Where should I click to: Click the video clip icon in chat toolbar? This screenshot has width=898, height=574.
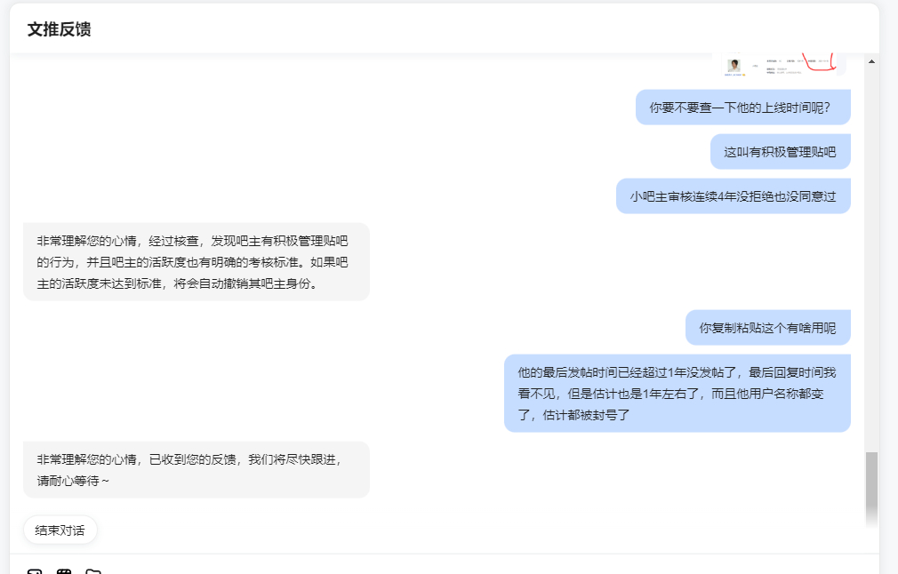pos(64,571)
